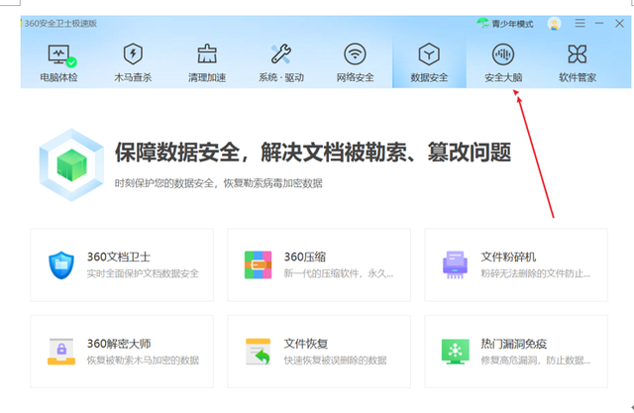Screen dimensions: 634x413
Task: Minimize the 360安全卫士 window
Action: point(599,24)
